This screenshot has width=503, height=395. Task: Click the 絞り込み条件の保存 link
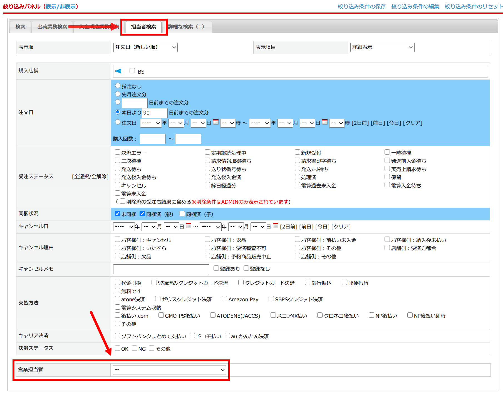coord(361,7)
